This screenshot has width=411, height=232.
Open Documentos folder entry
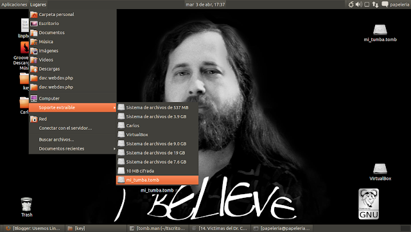click(73, 33)
